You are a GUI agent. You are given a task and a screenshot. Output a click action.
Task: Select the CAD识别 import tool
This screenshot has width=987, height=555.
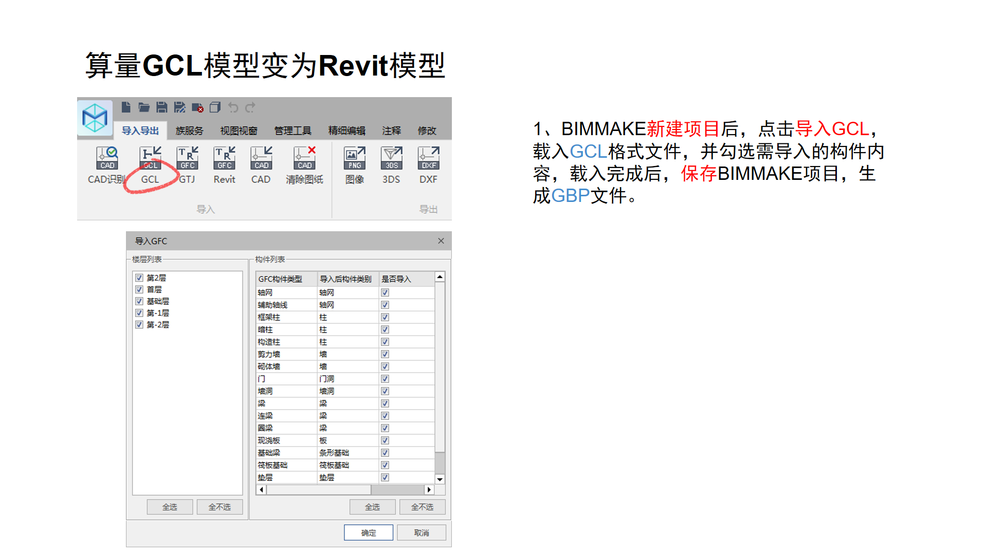click(x=107, y=165)
